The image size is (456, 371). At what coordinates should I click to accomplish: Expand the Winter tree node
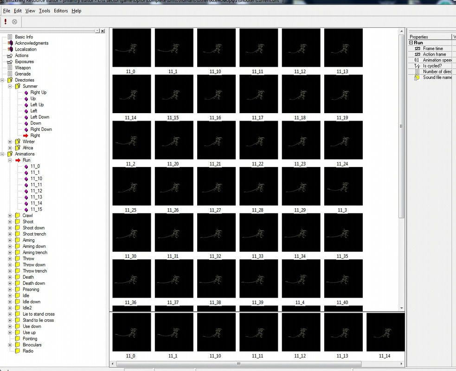[x=10, y=141]
